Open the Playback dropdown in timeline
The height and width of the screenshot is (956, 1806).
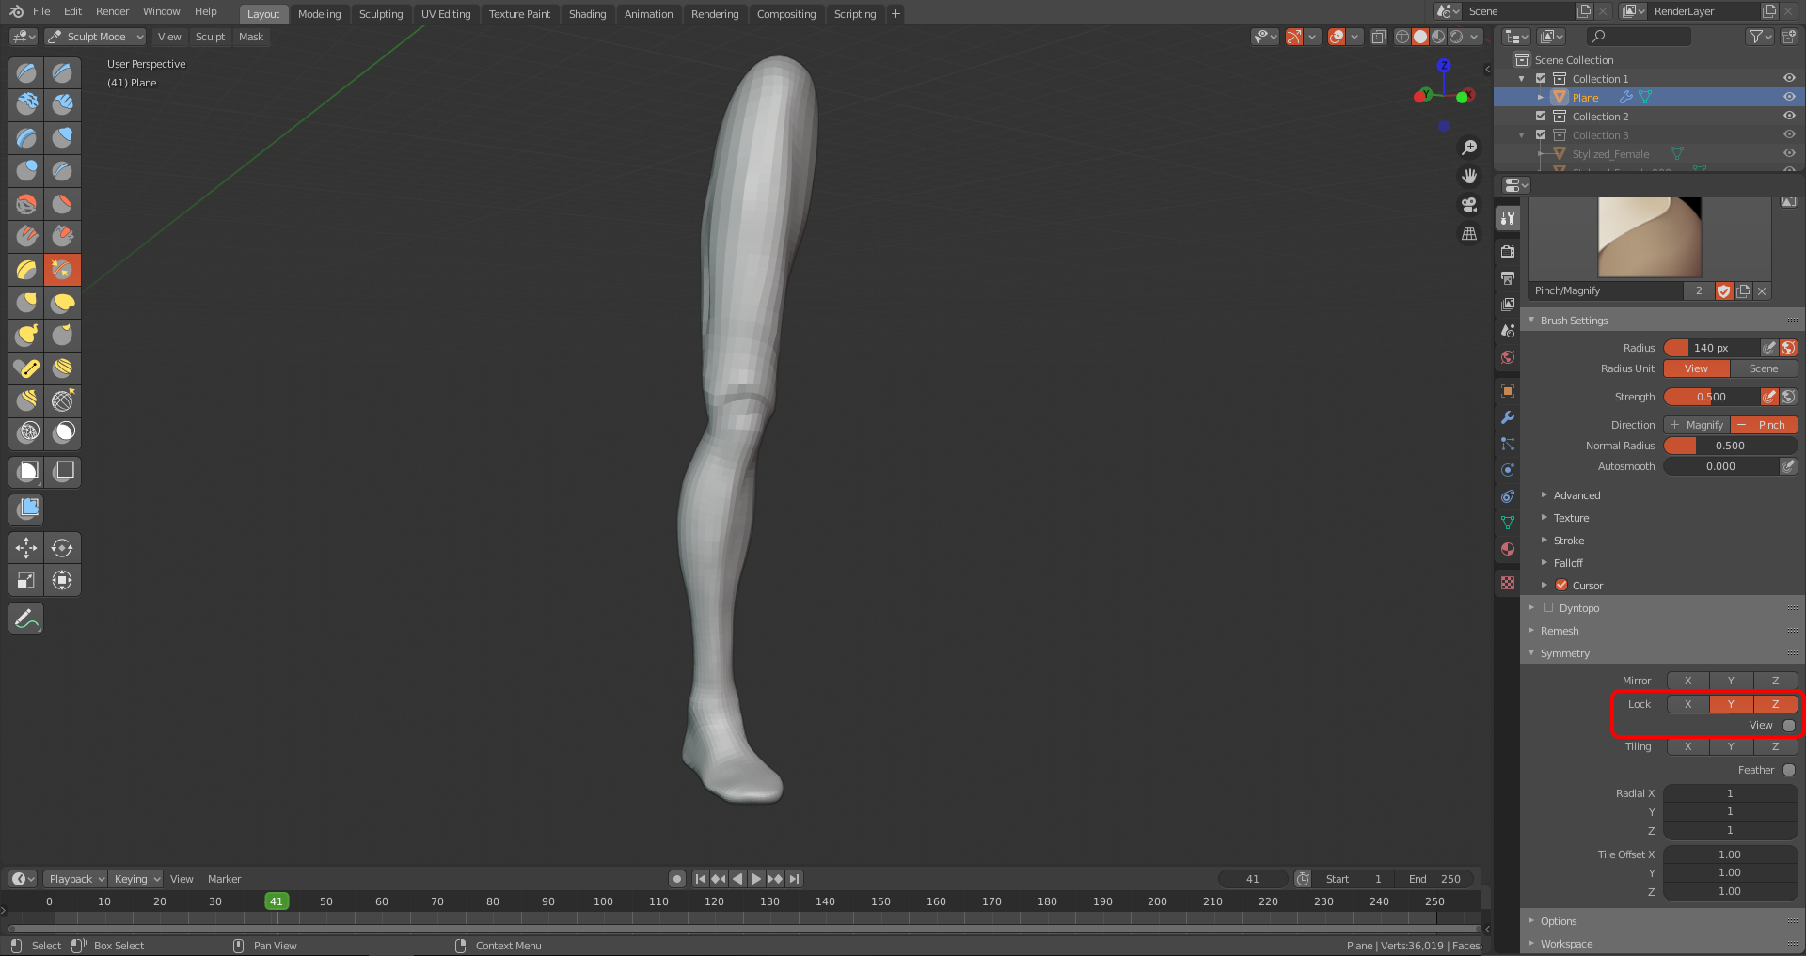pyautogui.click(x=75, y=879)
